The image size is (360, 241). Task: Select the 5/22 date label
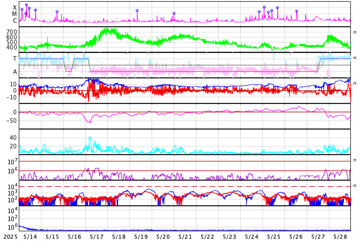pos(207,236)
